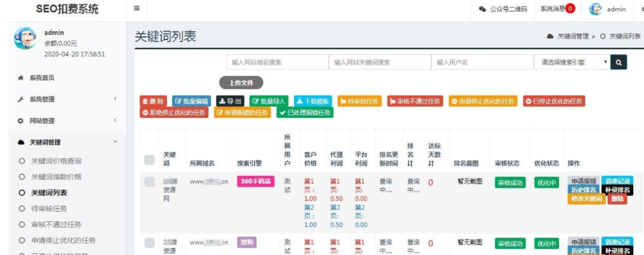Filter by 拒绝停止优化的任务 button

174,113
